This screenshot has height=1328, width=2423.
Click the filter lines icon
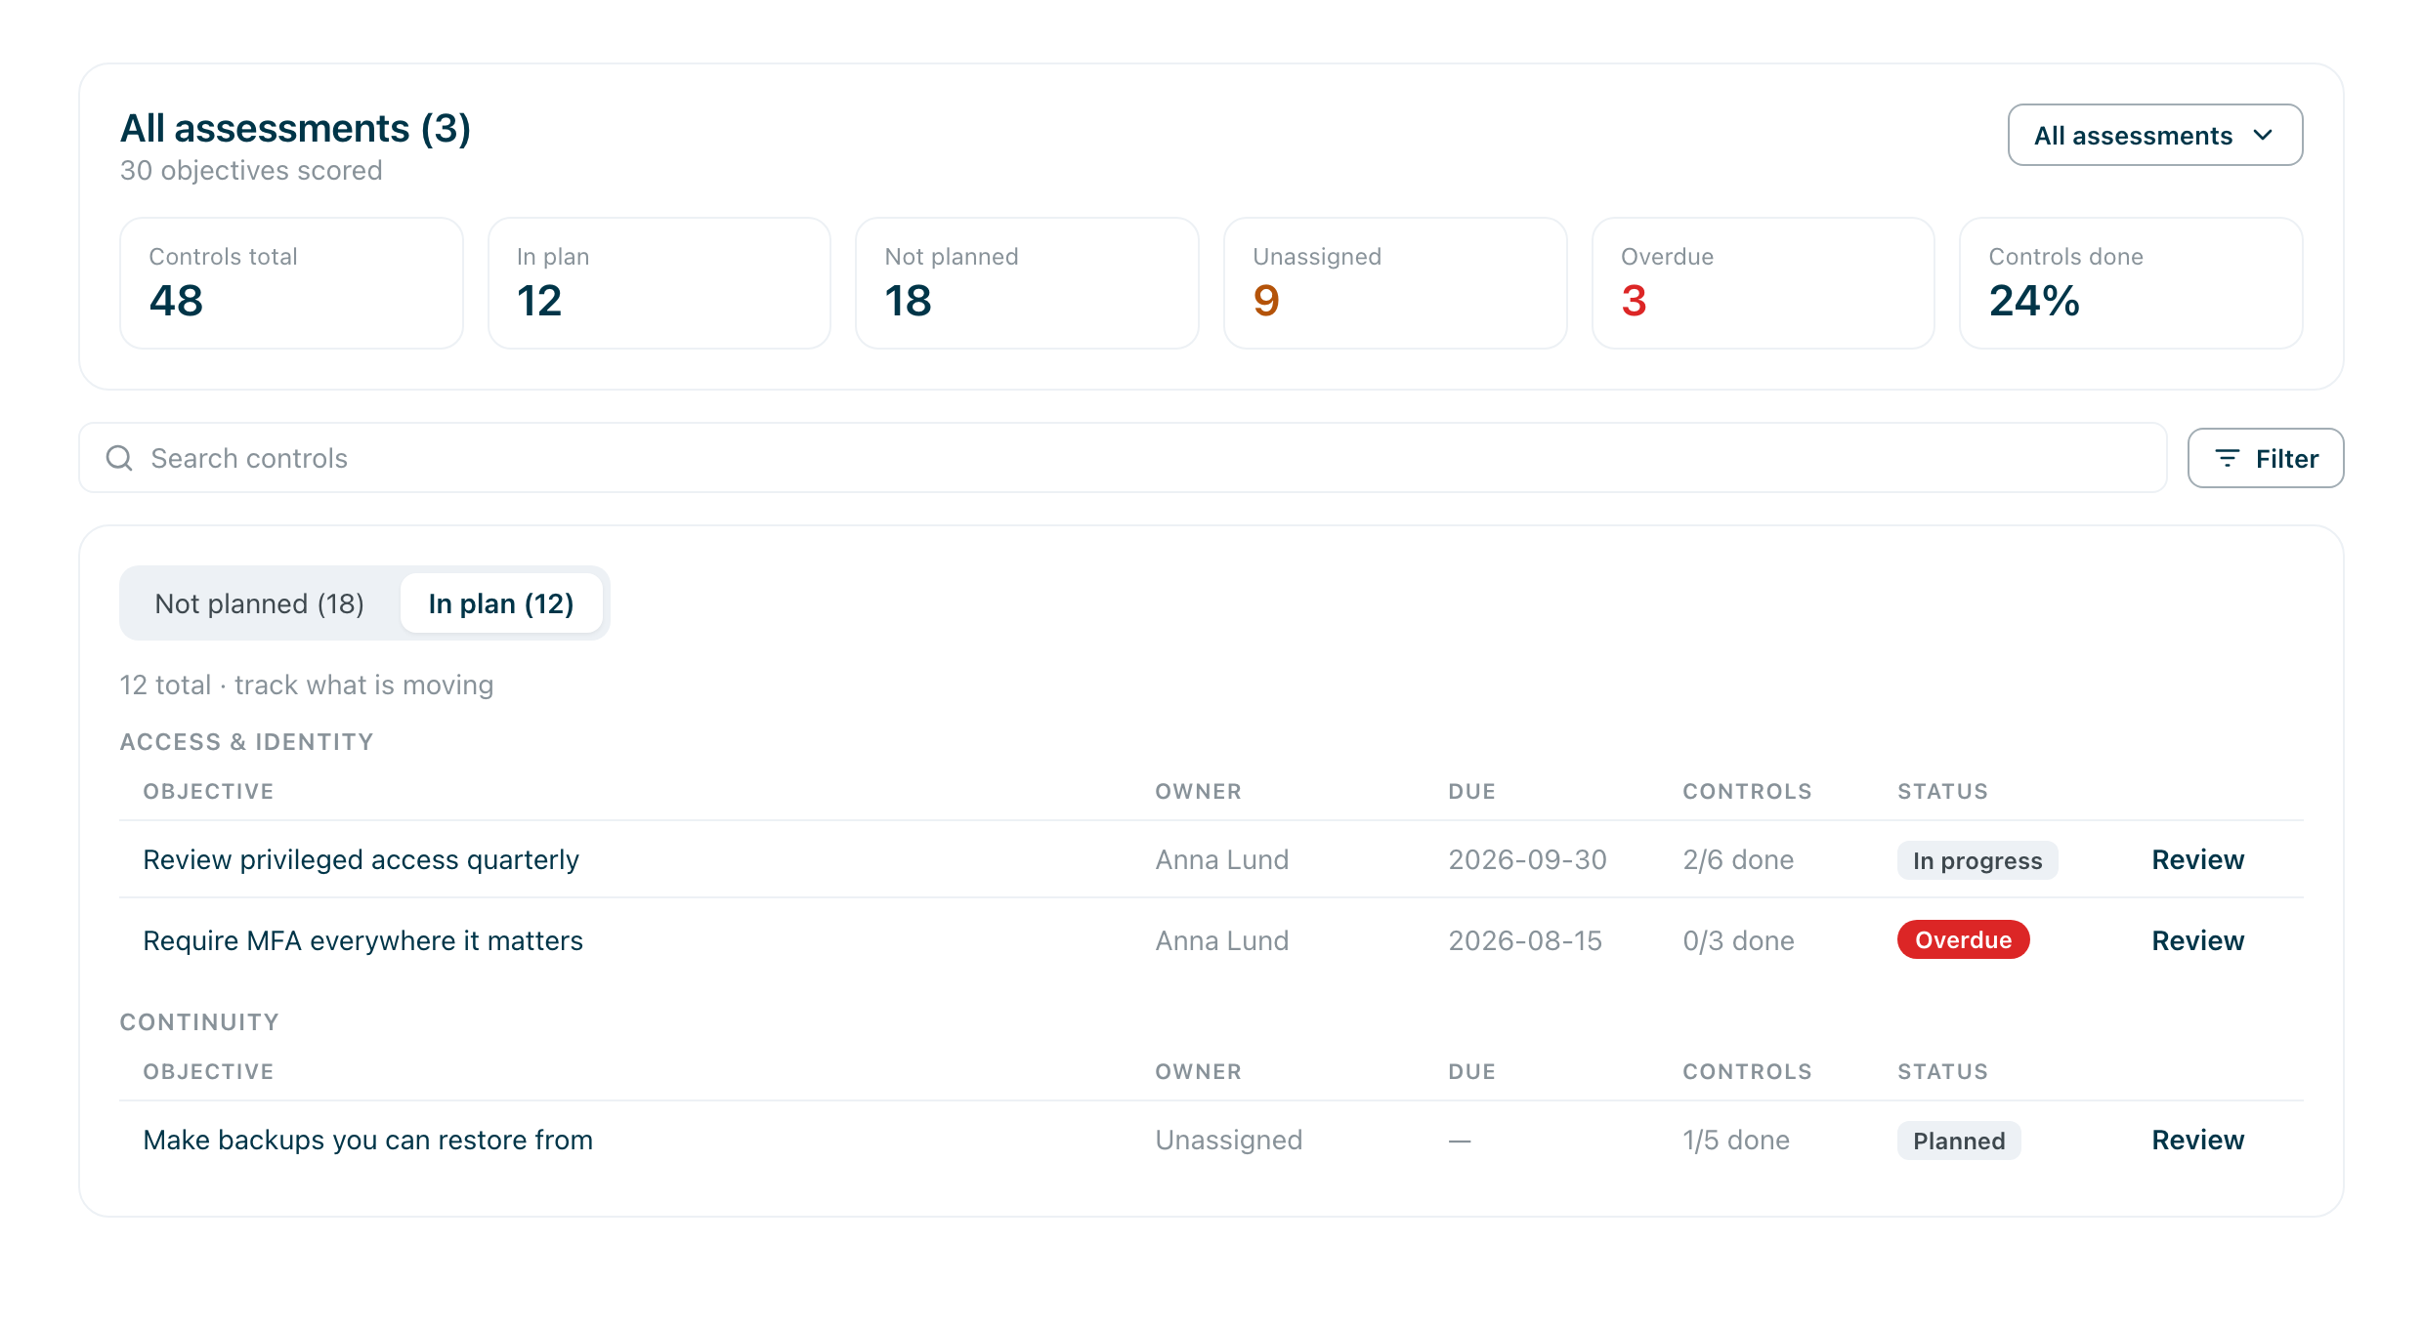coord(2227,458)
